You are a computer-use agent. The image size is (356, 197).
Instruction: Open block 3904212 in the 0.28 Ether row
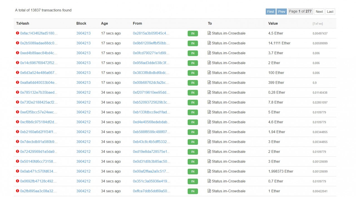point(83,93)
